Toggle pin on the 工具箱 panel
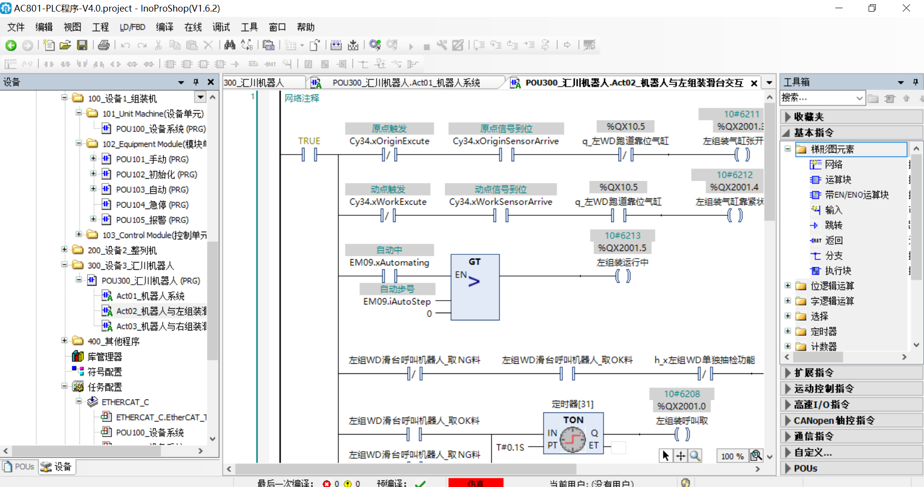This screenshot has width=924, height=487. [x=915, y=82]
